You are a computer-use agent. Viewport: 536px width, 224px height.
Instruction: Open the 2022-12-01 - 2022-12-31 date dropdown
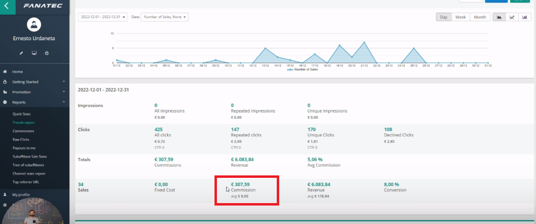103,17
